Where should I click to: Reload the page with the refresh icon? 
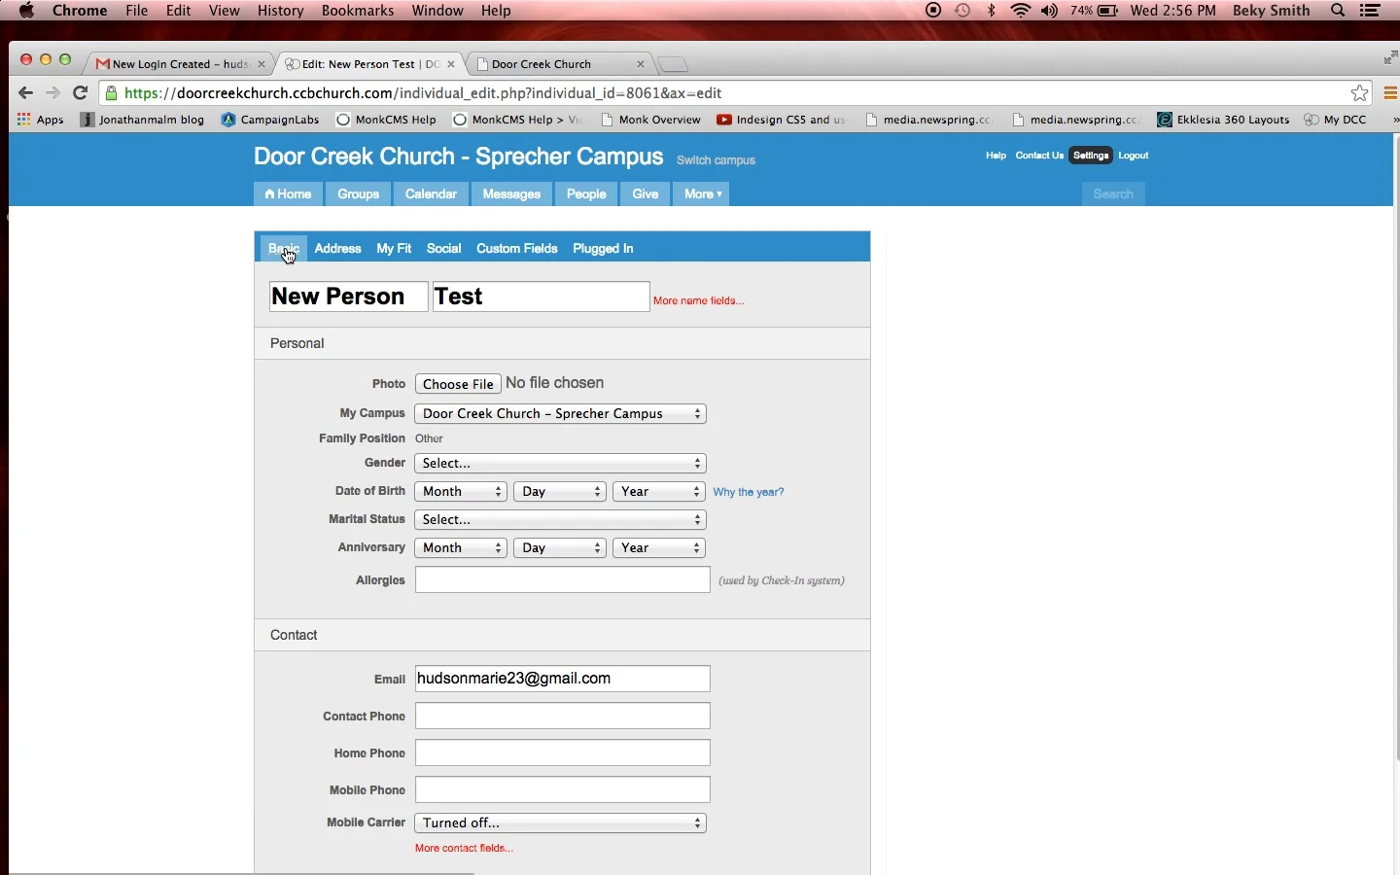point(82,93)
